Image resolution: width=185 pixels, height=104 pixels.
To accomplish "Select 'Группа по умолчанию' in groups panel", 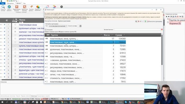I will click(177, 20).
